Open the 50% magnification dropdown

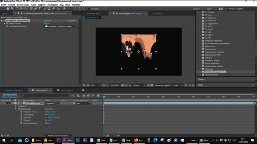(x=96, y=85)
